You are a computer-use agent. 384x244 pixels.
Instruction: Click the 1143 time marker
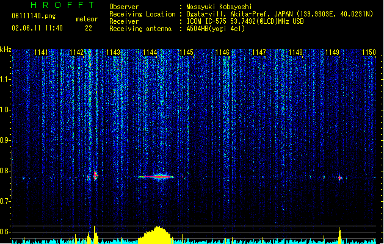coord(113,52)
